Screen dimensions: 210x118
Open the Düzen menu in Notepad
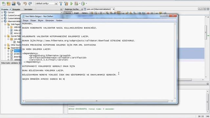point(33,20)
